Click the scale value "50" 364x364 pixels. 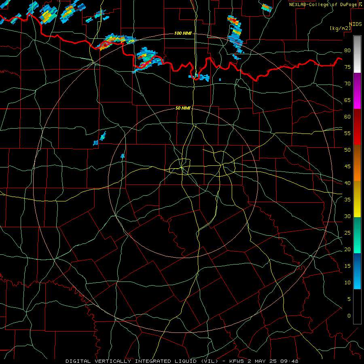347,150
